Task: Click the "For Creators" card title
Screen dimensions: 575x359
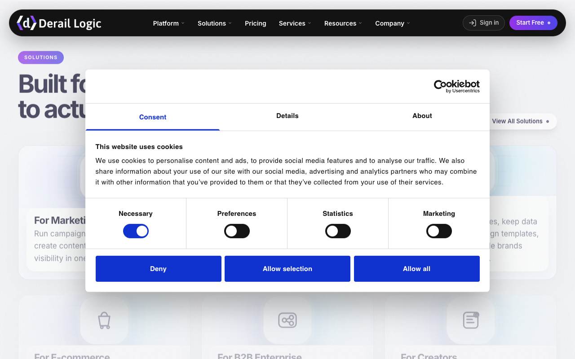Action: pyautogui.click(x=429, y=357)
